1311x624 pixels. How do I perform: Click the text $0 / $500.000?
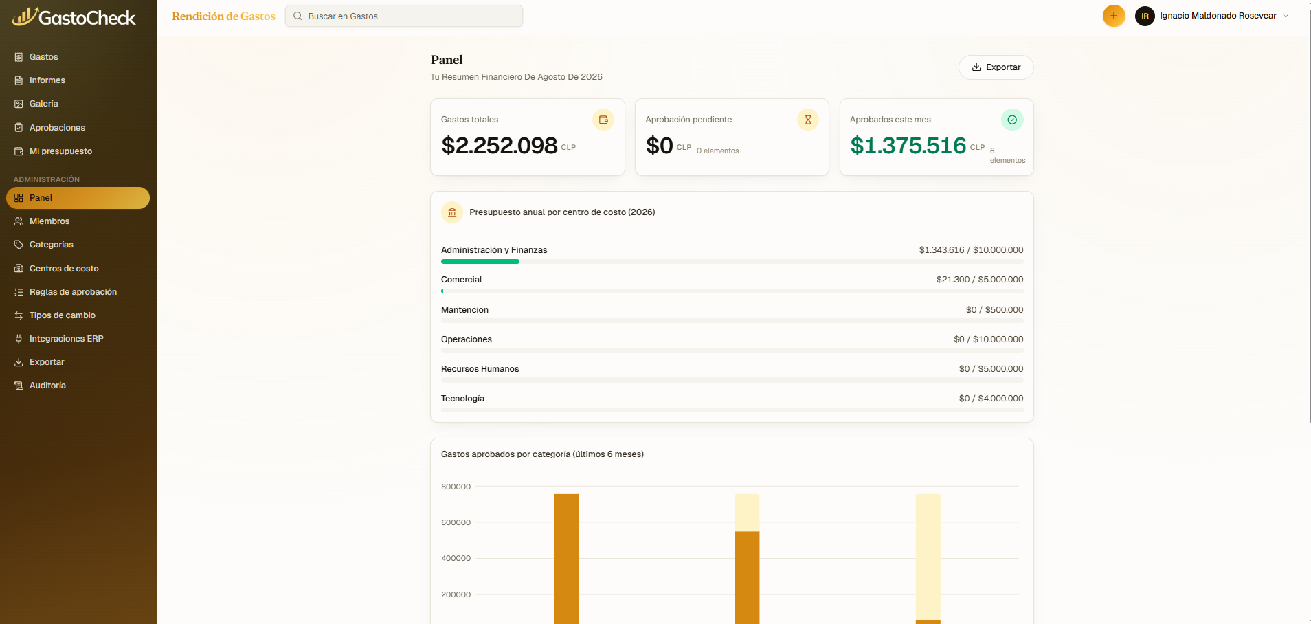(x=994, y=310)
